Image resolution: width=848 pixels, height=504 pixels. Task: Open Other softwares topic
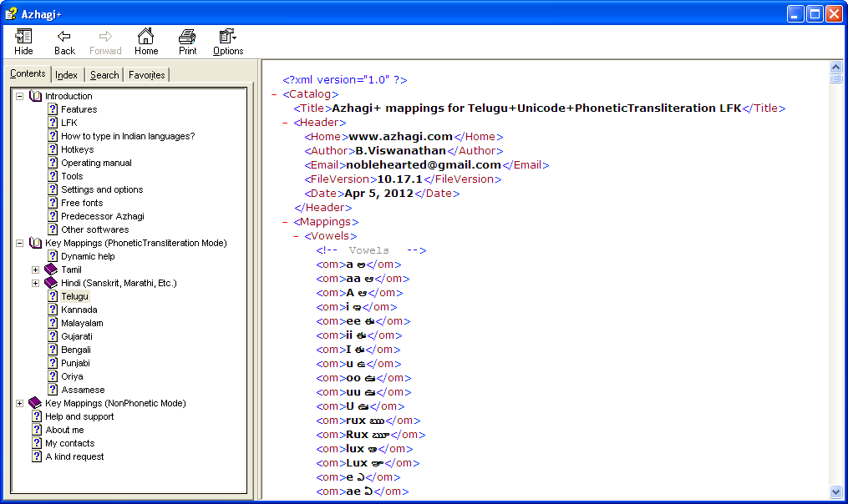[x=94, y=229]
